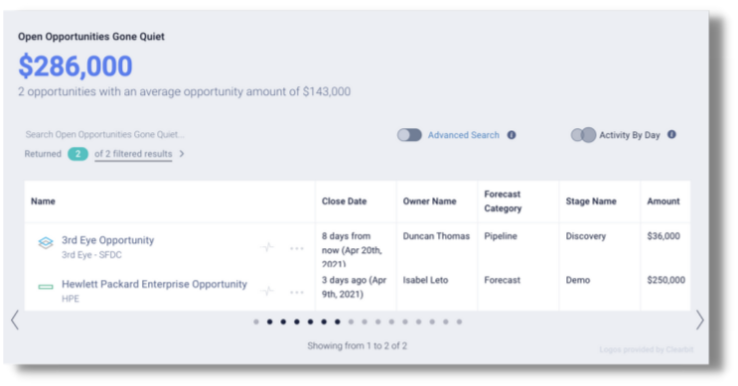Click info icon beside Activity By Day
Screen dimensions: 738x386
pyautogui.click(x=671, y=135)
